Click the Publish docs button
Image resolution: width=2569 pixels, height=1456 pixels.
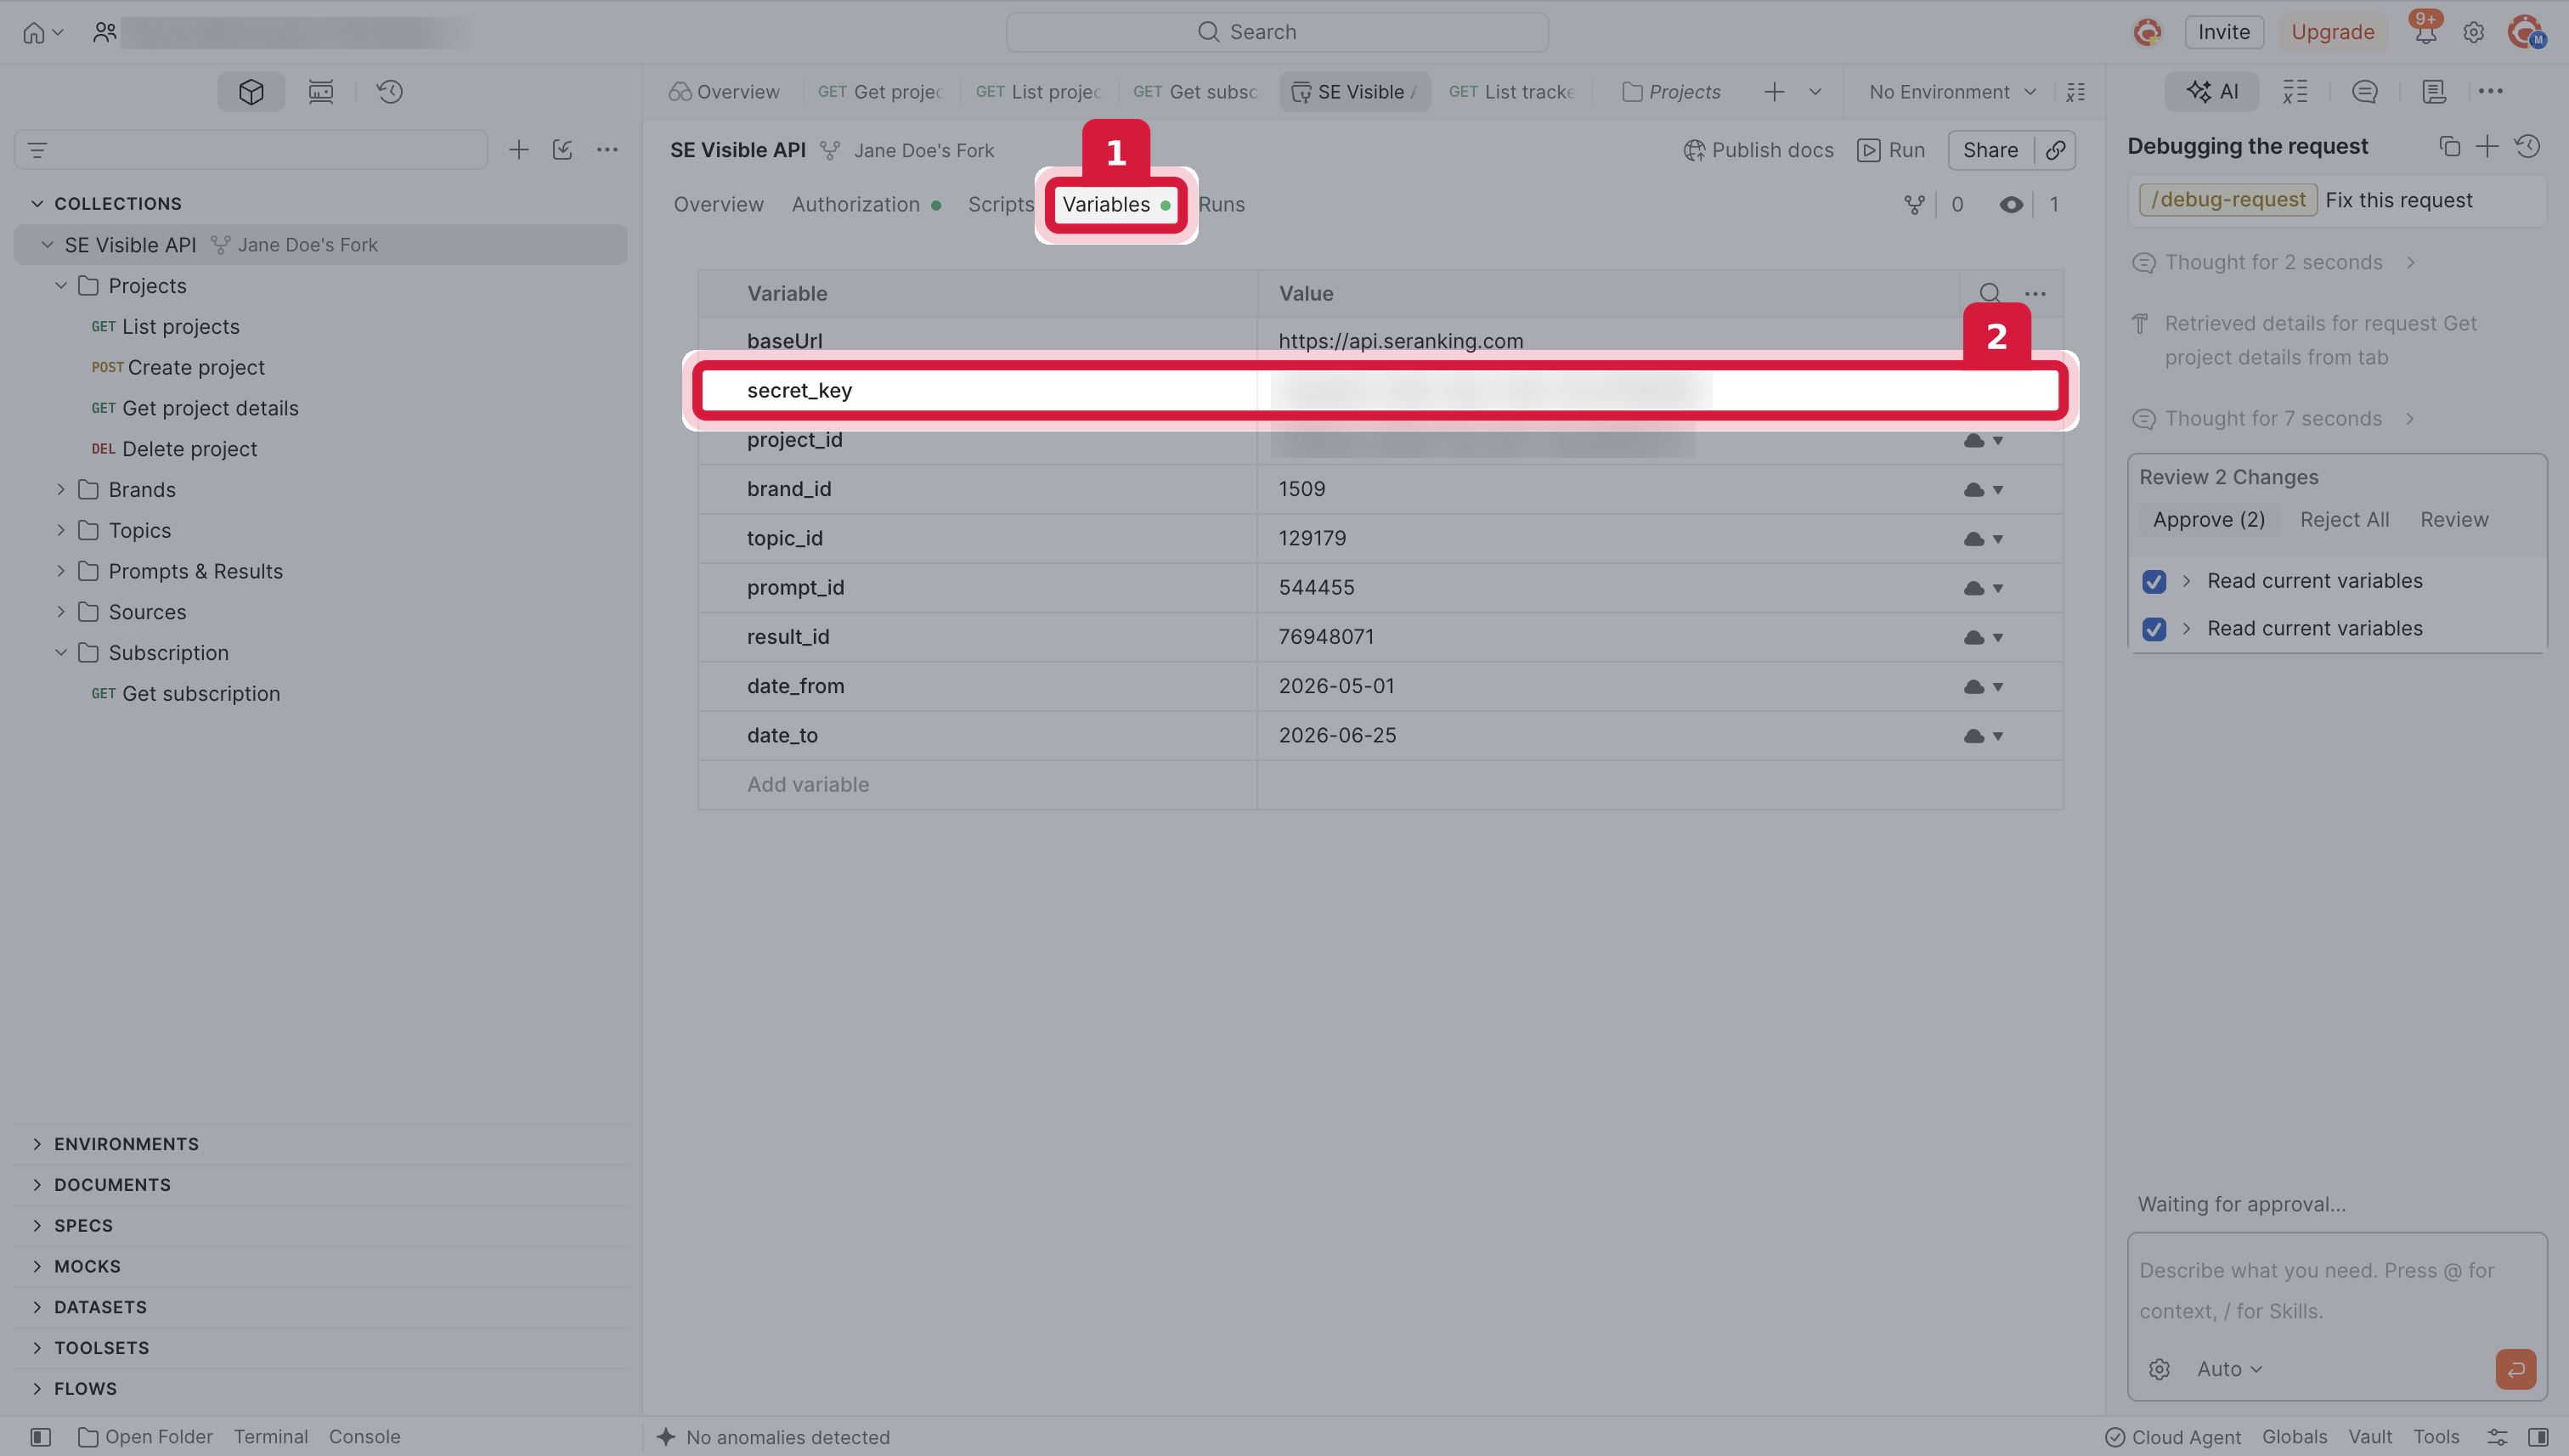[x=1758, y=150]
